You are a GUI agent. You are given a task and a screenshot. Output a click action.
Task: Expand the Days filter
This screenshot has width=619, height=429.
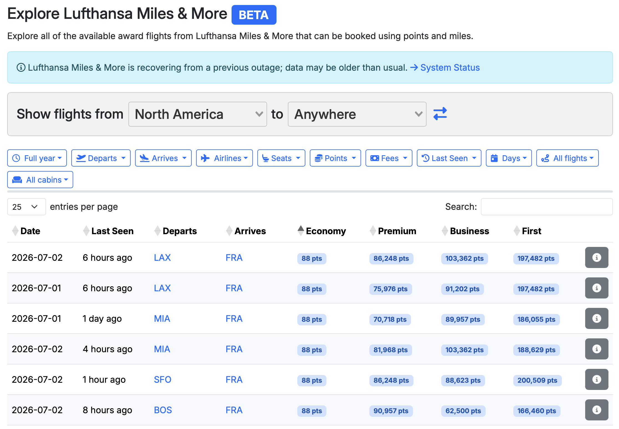(x=509, y=158)
